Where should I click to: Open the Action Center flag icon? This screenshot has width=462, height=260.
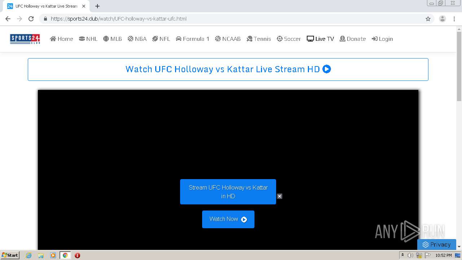428,255
